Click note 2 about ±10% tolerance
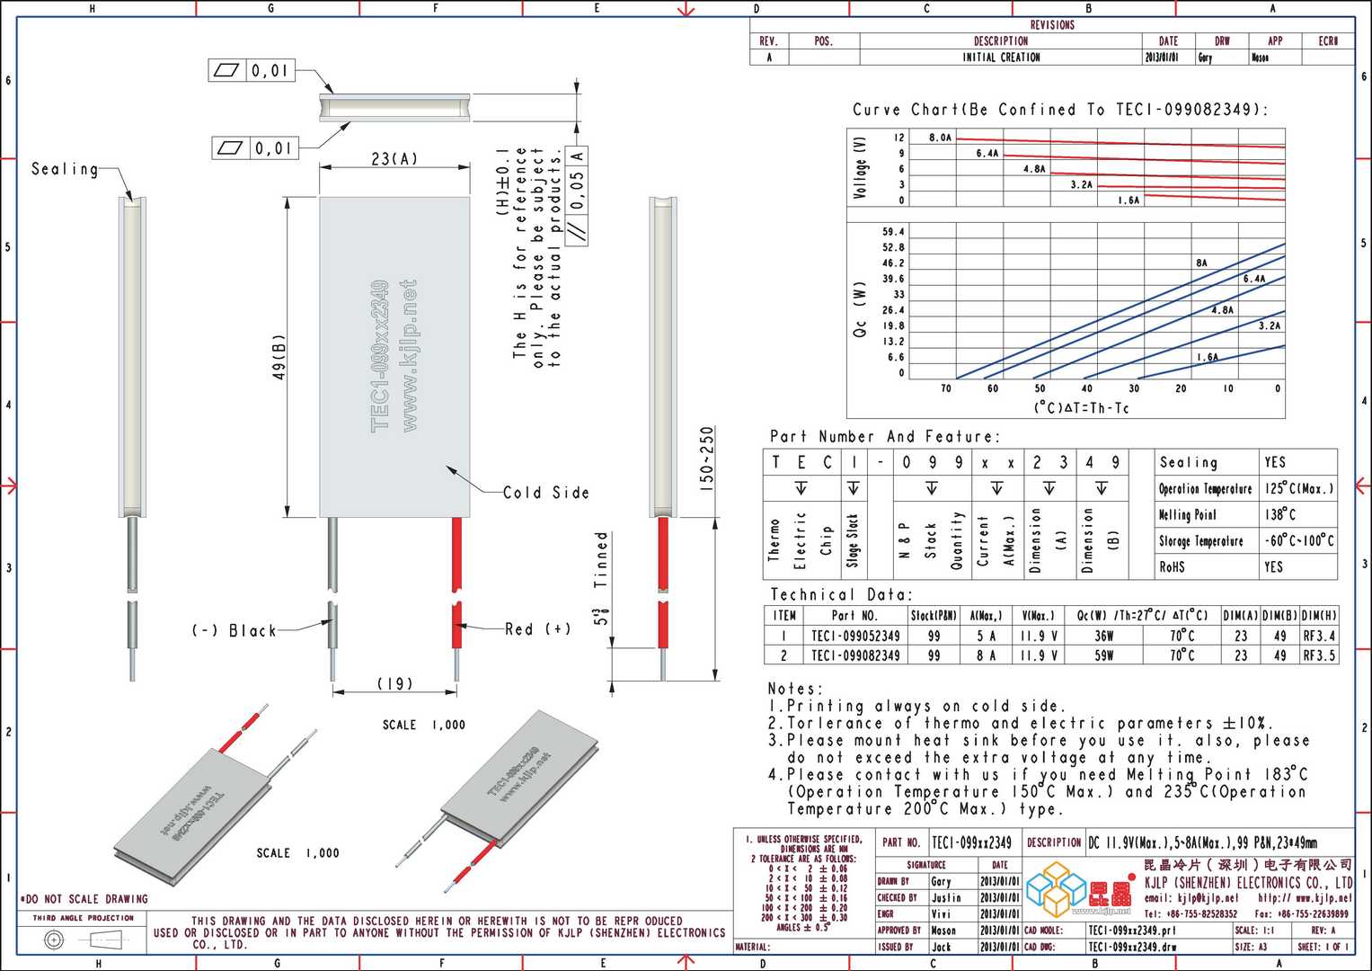The height and width of the screenshot is (971, 1372). (x=1020, y=724)
